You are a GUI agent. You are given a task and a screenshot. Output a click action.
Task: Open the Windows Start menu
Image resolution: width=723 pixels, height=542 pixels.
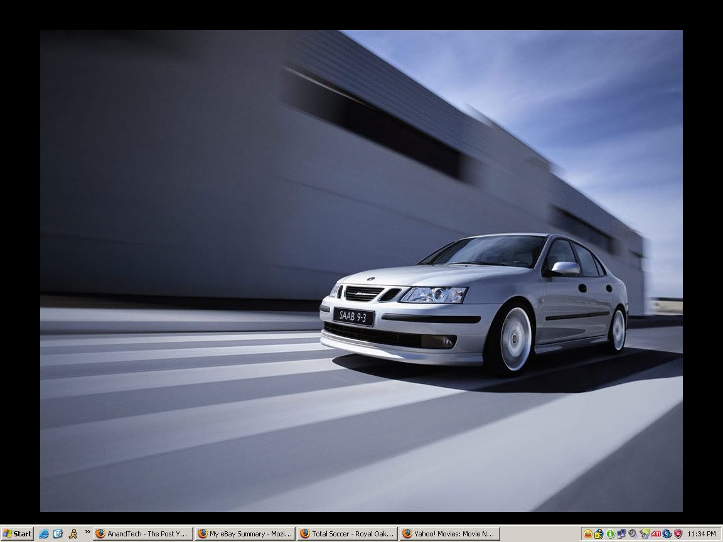click(18, 534)
